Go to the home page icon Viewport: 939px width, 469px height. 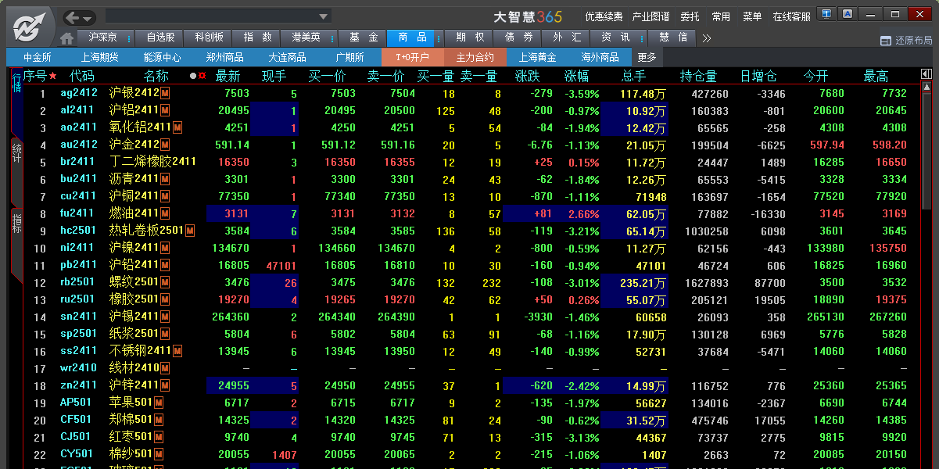pos(67,38)
